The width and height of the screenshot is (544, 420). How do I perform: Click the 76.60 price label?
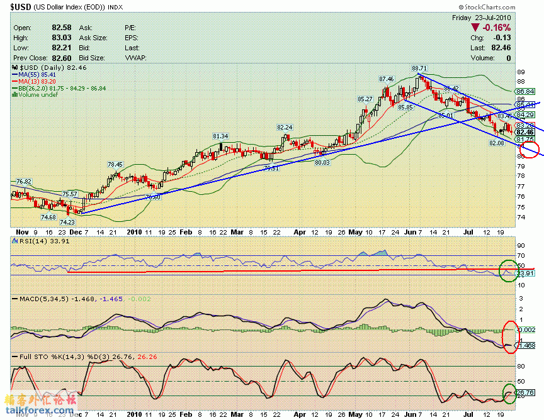click(153, 197)
